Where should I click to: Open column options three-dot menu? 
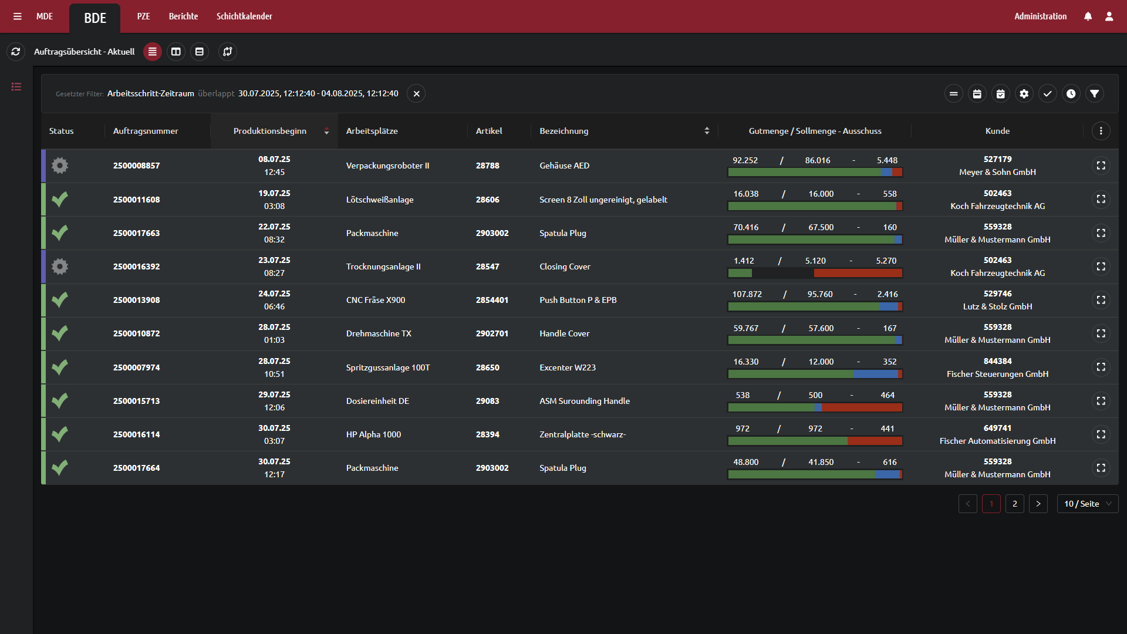point(1101,131)
